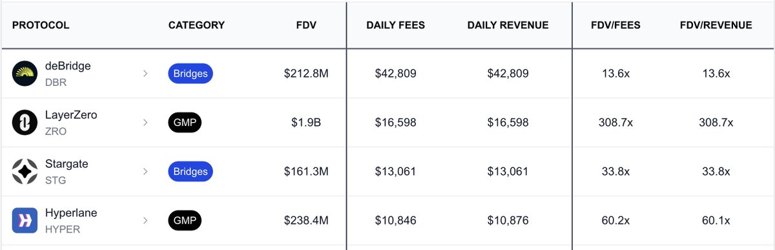The width and height of the screenshot is (775, 250).
Task: Expand the deBridge row chevron
Action: (145, 74)
